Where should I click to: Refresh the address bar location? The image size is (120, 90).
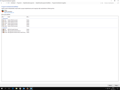(102, 3)
